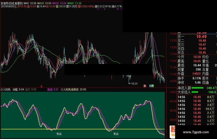Viewport: 217px width, 139px height.
Task: Click the opening price 开10.50 in header
Action: tap(22, 7)
